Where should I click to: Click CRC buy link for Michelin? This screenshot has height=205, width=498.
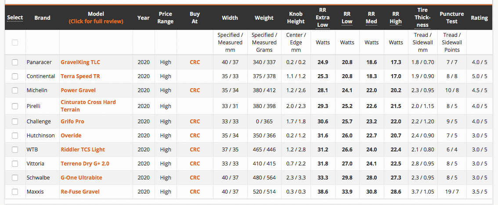coord(195,90)
